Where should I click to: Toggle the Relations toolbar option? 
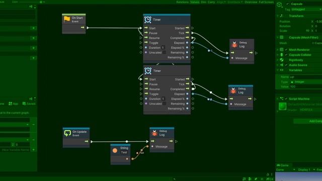[182, 2]
